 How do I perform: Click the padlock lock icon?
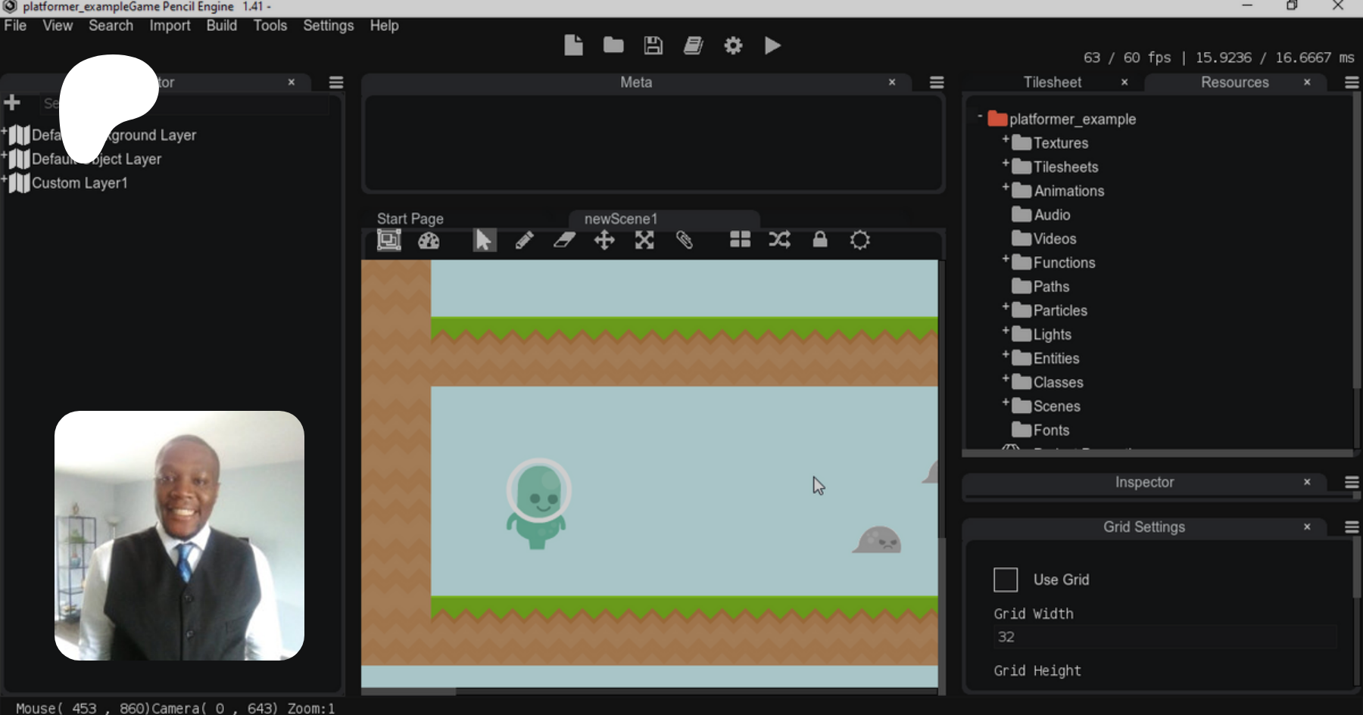[x=820, y=241]
